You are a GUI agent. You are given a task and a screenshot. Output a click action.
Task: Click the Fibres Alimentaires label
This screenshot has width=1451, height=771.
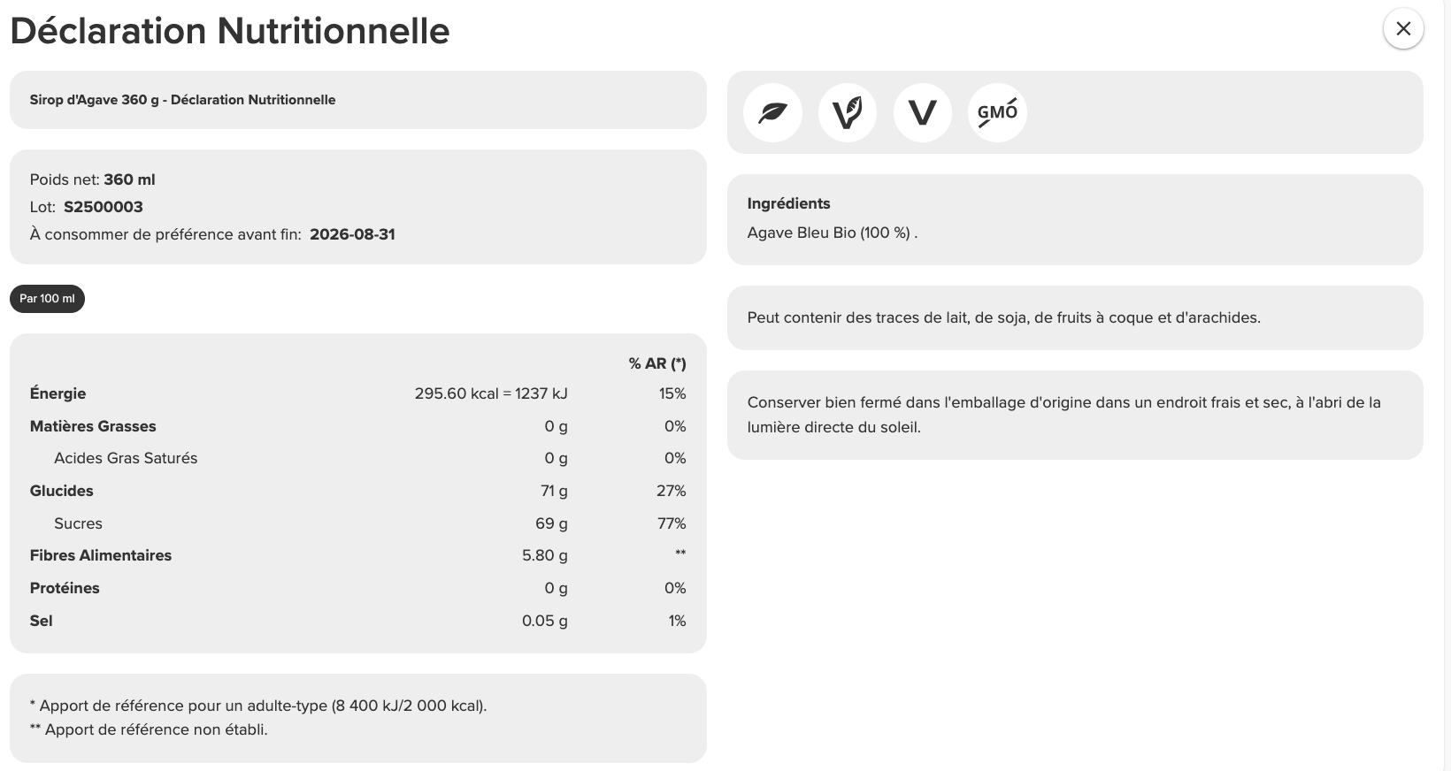coord(101,555)
